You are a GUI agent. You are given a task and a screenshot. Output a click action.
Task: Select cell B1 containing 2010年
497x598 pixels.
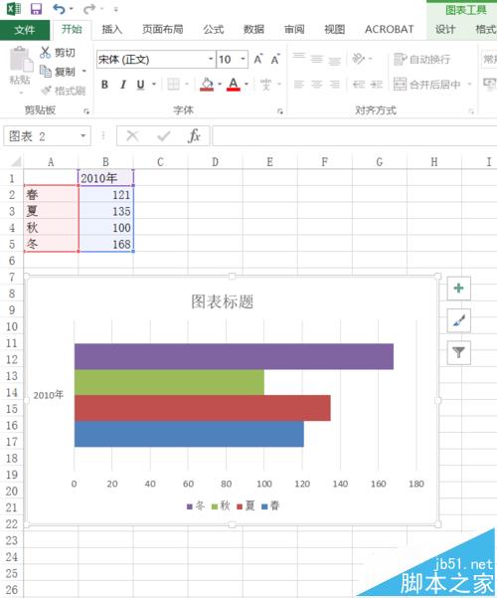tap(106, 178)
